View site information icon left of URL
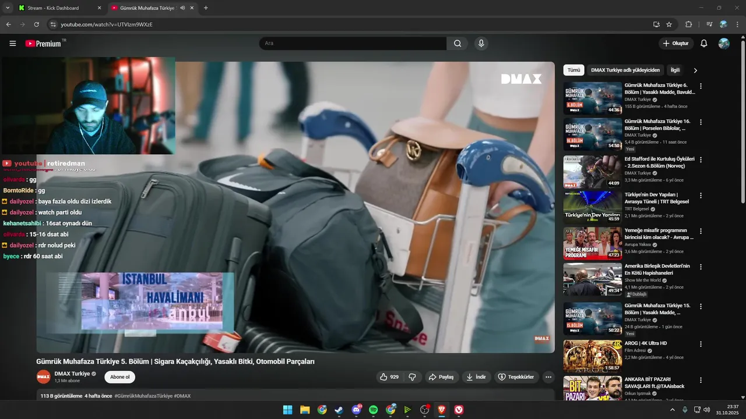Image resolution: width=746 pixels, height=419 pixels. click(x=53, y=24)
